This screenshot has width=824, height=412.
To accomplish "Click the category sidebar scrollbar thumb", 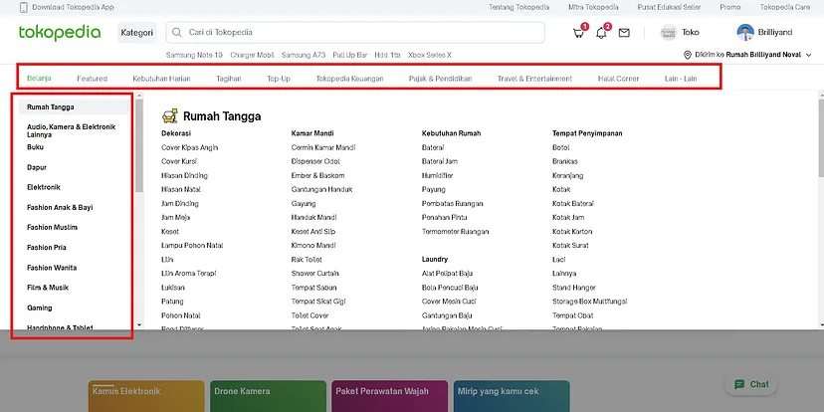I will pyautogui.click(x=139, y=145).
